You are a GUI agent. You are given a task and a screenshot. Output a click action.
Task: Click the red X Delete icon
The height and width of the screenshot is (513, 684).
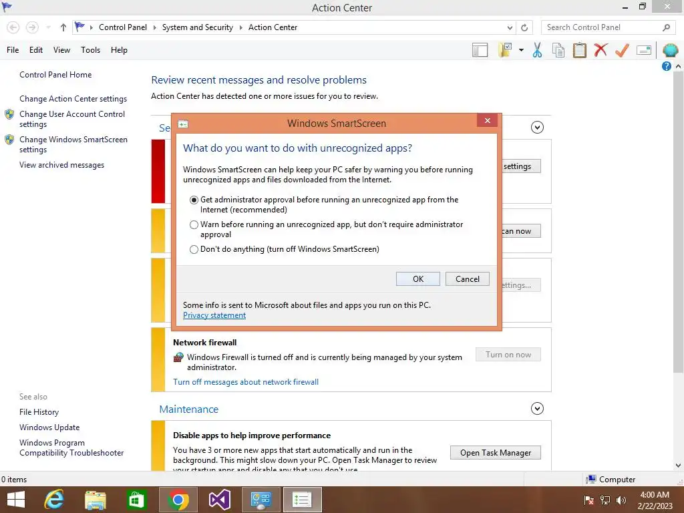(601, 50)
